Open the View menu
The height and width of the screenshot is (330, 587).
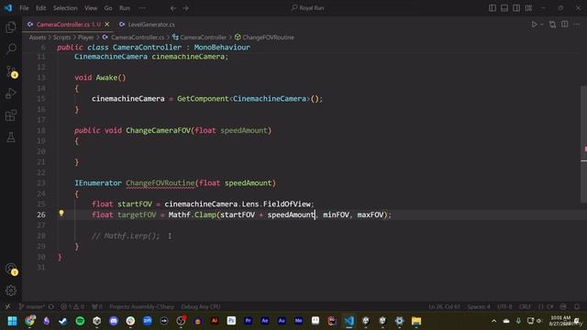[91, 8]
